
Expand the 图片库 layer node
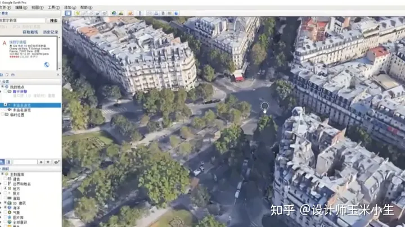pos(1,217)
